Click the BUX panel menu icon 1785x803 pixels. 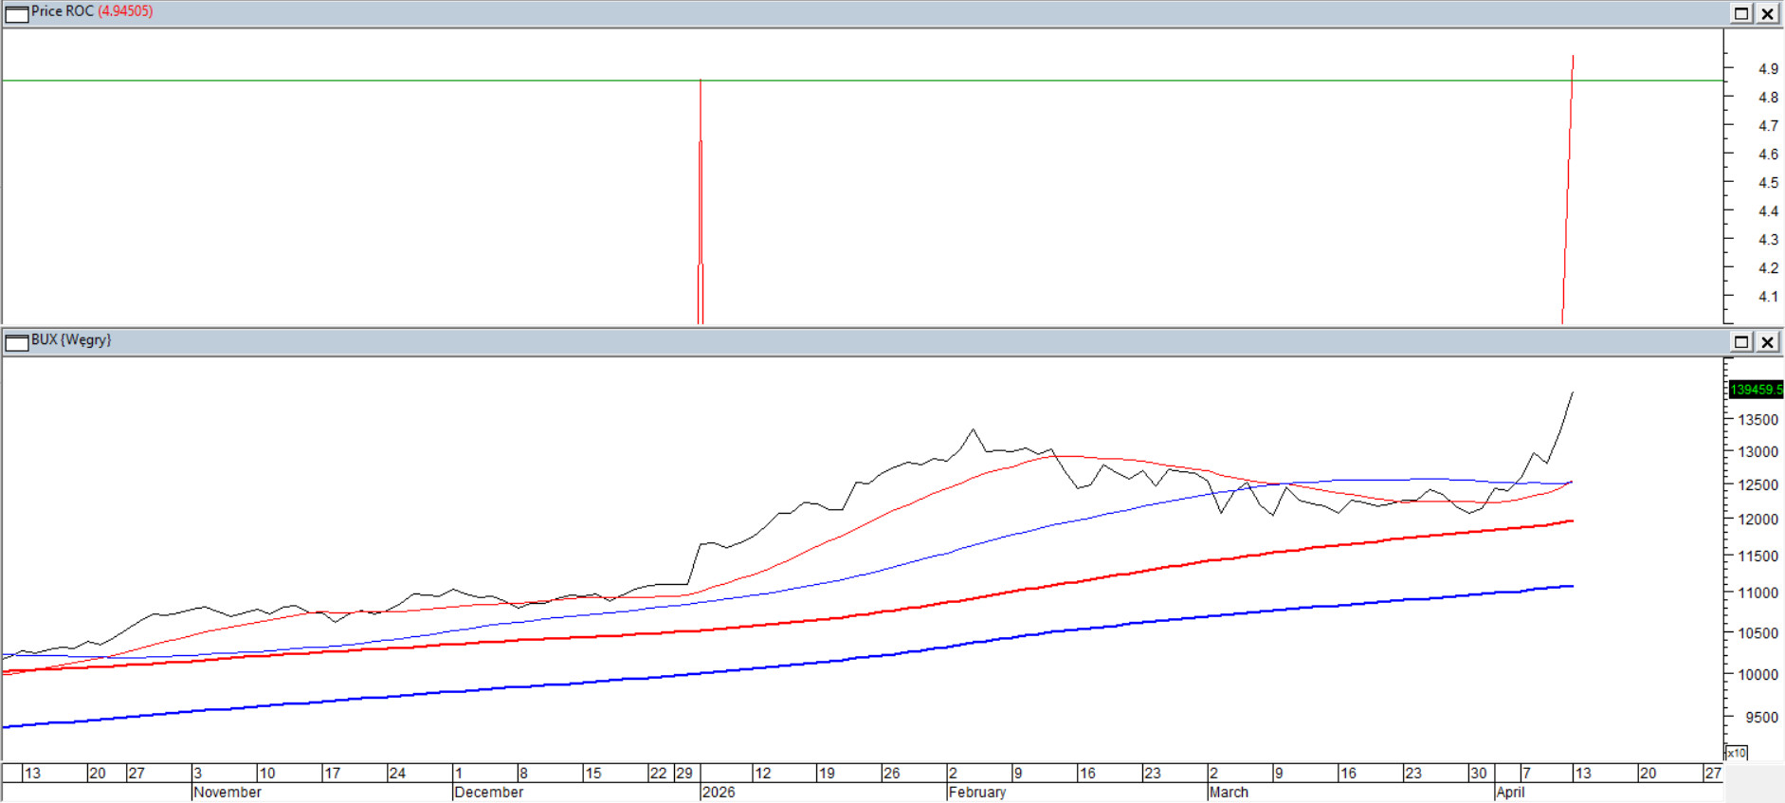[16, 342]
